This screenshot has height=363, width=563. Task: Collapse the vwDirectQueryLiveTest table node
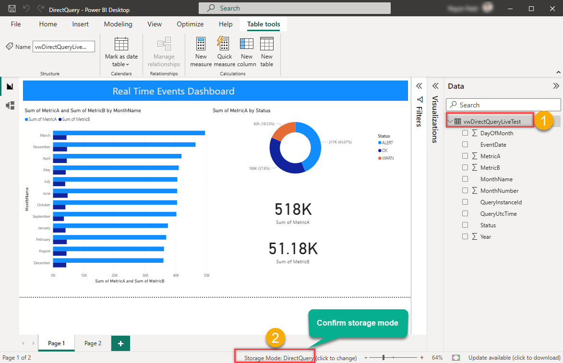click(450, 122)
